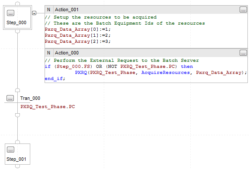Click the Action_001 header title

click(x=67, y=10)
